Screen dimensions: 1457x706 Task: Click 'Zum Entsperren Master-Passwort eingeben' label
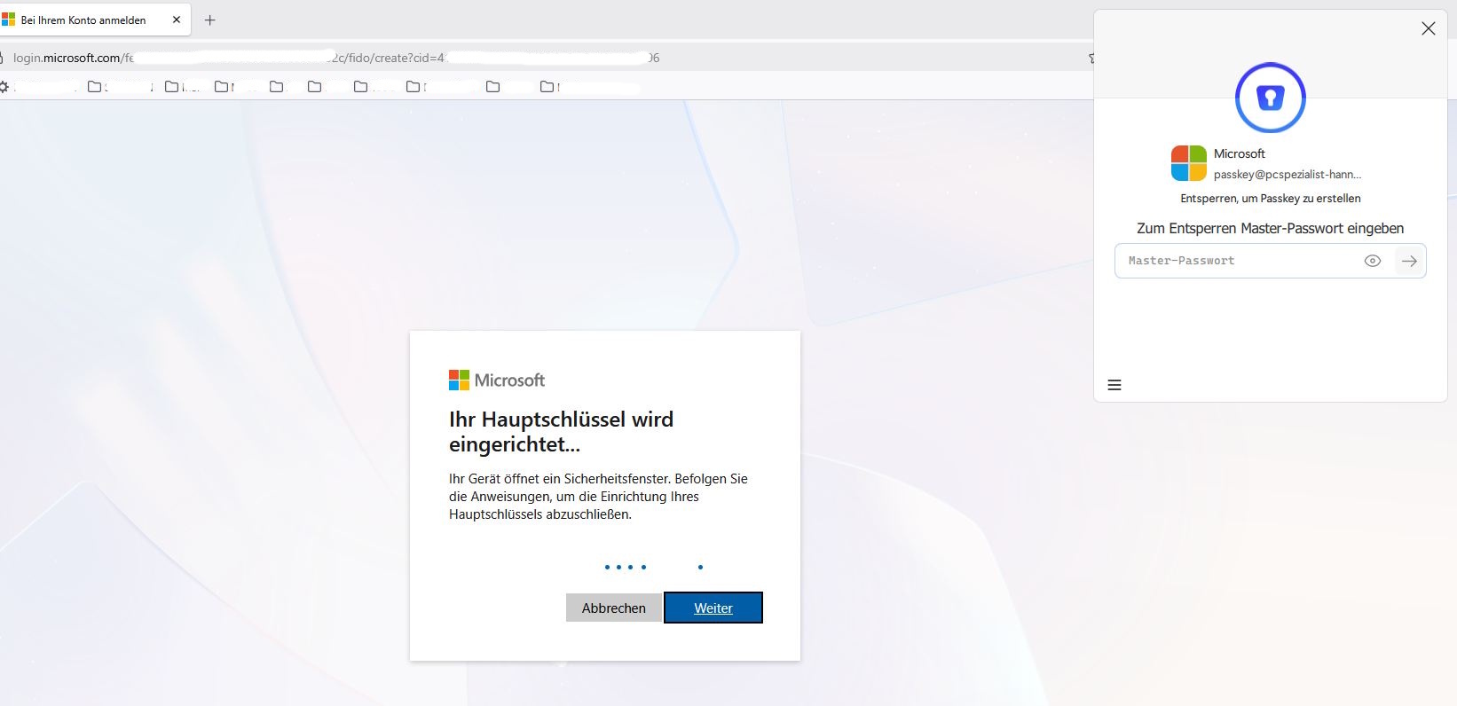[1271, 228]
